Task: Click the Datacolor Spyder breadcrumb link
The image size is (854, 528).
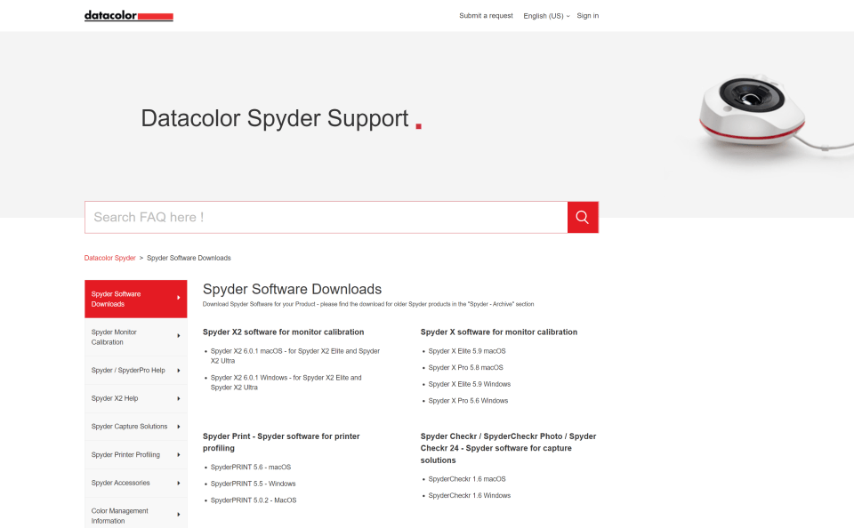Action: pyautogui.click(x=110, y=258)
